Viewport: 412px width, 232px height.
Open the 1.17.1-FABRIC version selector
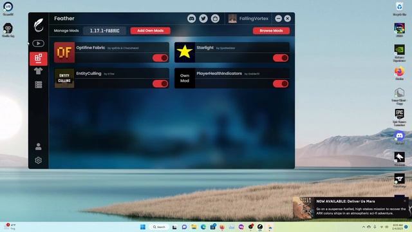point(104,31)
